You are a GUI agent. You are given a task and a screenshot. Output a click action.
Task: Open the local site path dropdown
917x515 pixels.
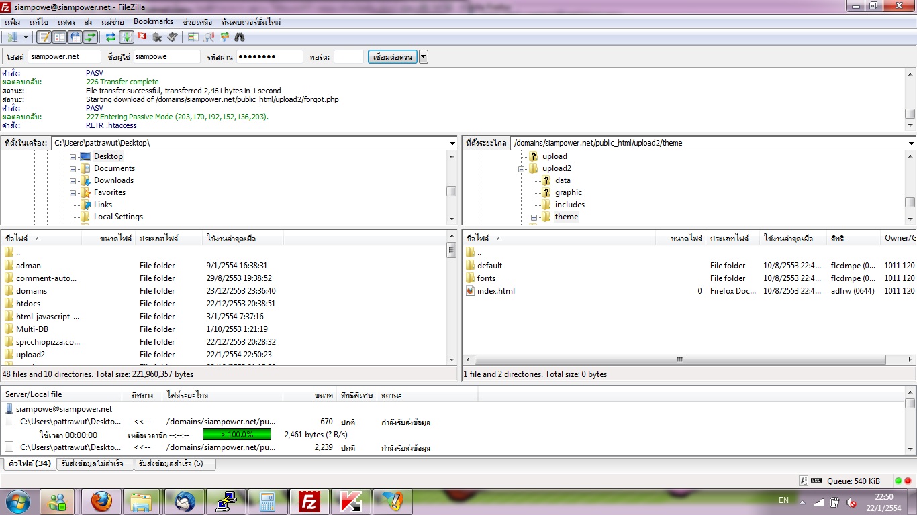pyautogui.click(x=453, y=143)
